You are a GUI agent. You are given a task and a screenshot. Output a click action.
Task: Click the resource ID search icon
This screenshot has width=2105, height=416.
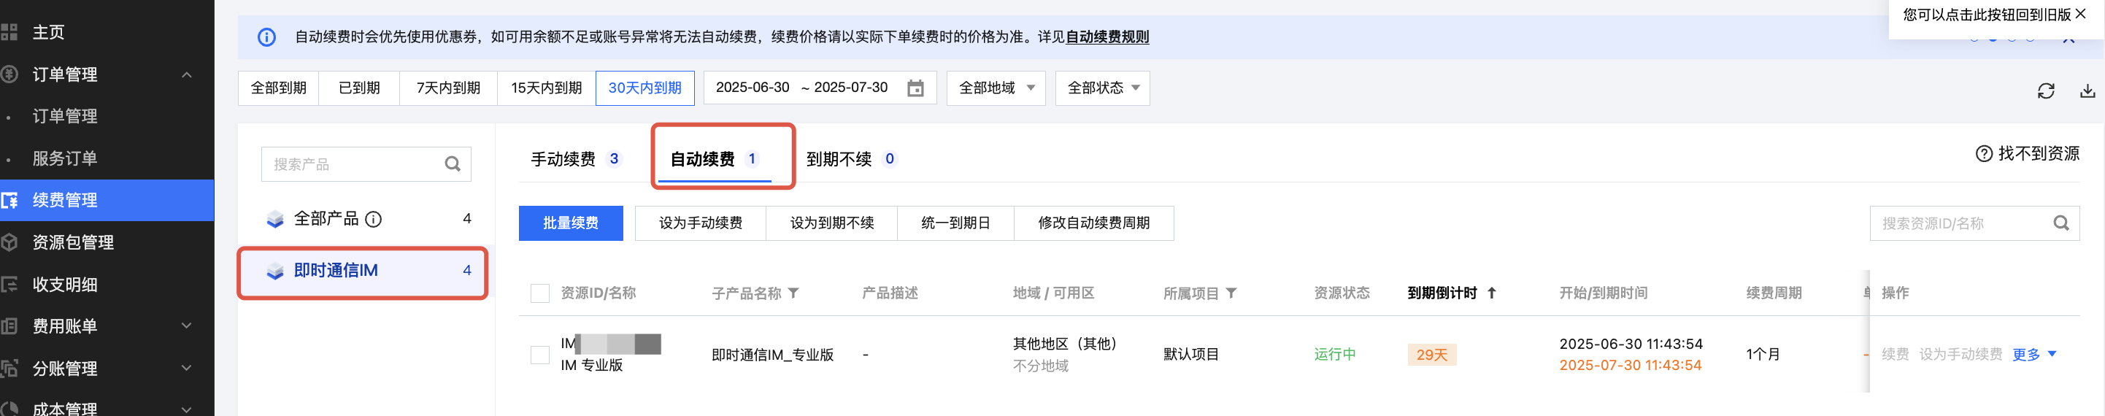2061,223
